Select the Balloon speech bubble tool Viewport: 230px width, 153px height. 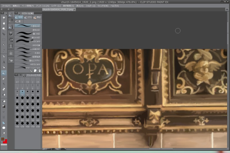point(4,128)
